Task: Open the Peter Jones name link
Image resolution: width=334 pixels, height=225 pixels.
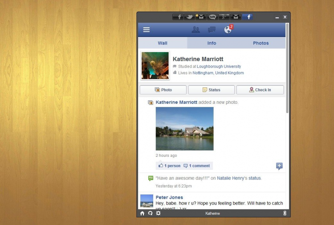Action: pyautogui.click(x=169, y=197)
